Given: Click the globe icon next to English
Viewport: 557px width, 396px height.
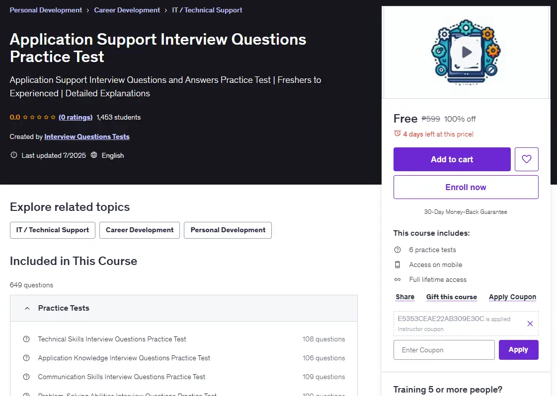Looking at the screenshot, I should [x=94, y=155].
